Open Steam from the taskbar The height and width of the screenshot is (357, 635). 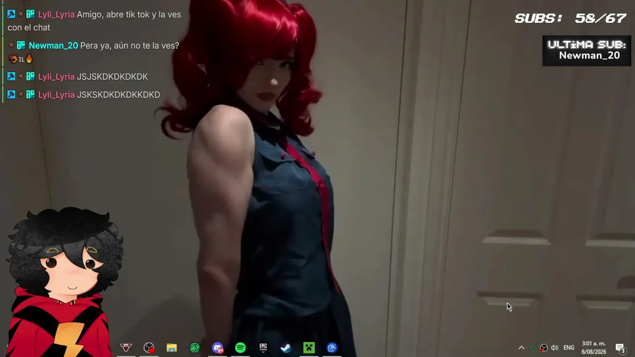(x=286, y=348)
